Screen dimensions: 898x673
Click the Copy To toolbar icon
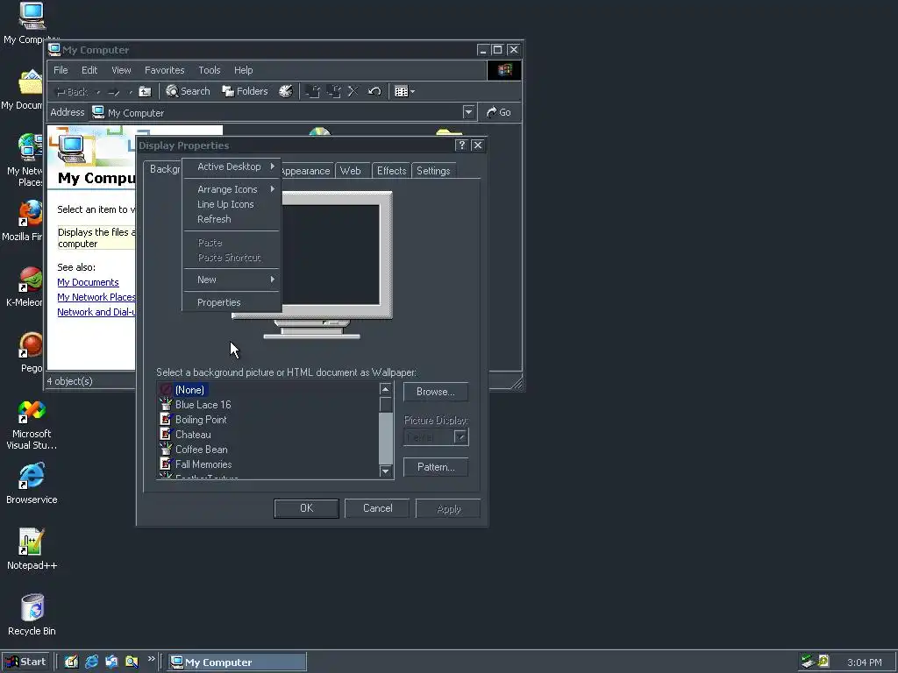point(333,91)
